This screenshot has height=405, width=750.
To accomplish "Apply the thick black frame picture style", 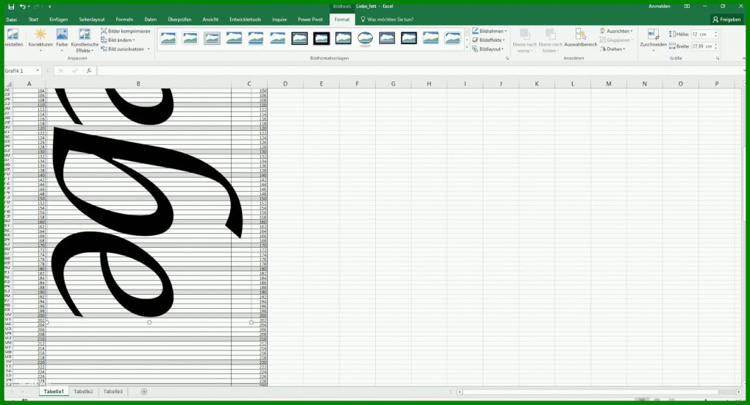I will [321, 38].
